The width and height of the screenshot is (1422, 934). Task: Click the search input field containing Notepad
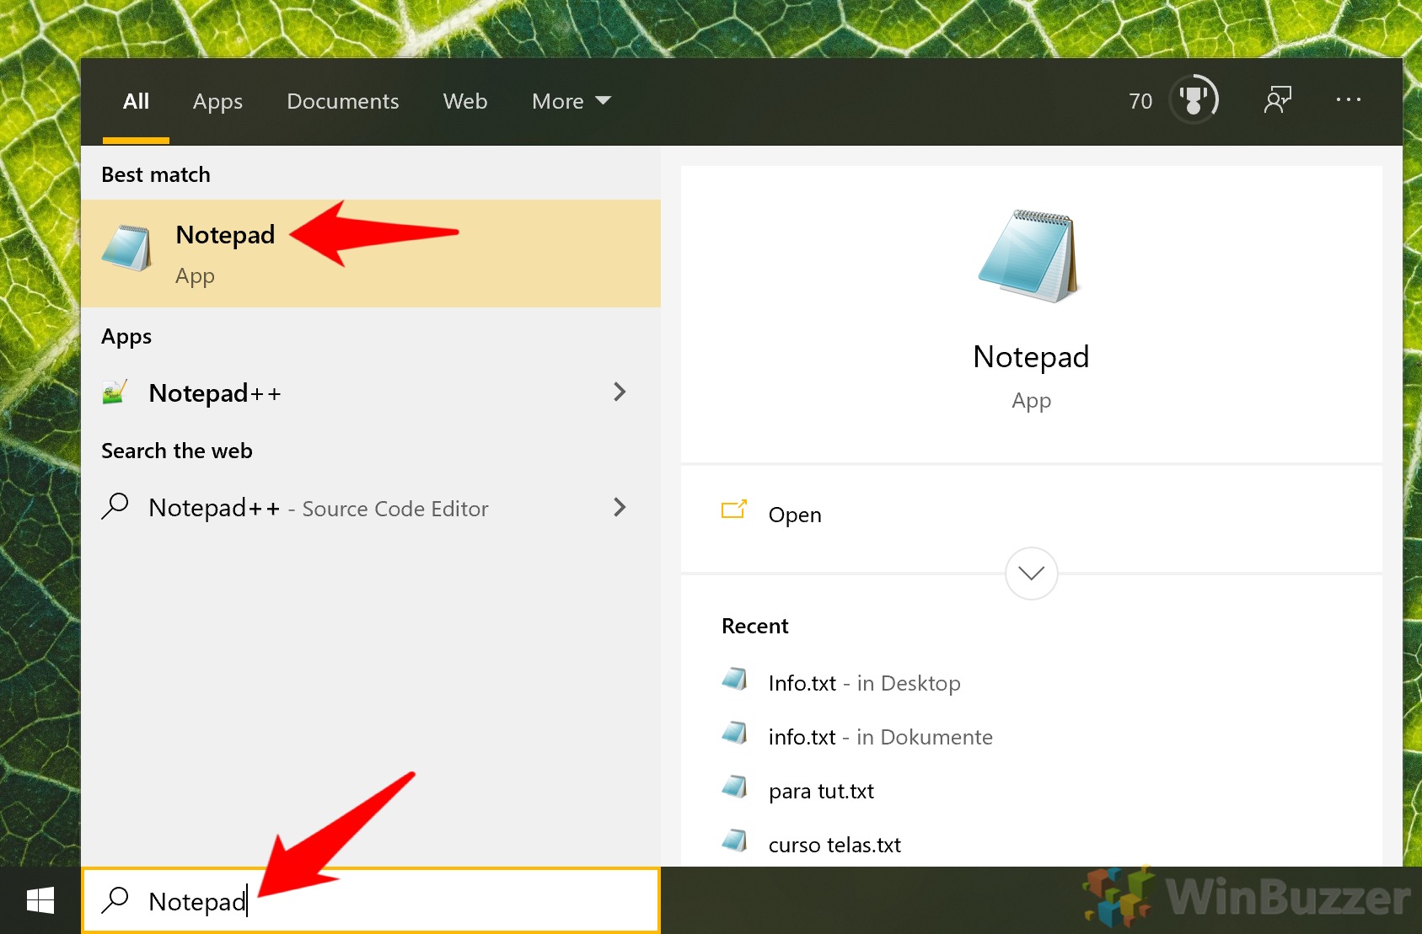point(371,900)
